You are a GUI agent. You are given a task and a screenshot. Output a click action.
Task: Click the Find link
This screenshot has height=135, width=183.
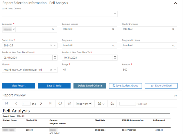(x=139, y=104)
